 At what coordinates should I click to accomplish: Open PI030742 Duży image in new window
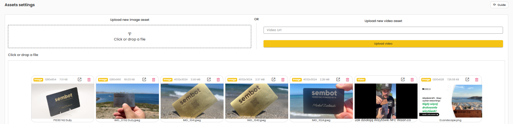80,79
